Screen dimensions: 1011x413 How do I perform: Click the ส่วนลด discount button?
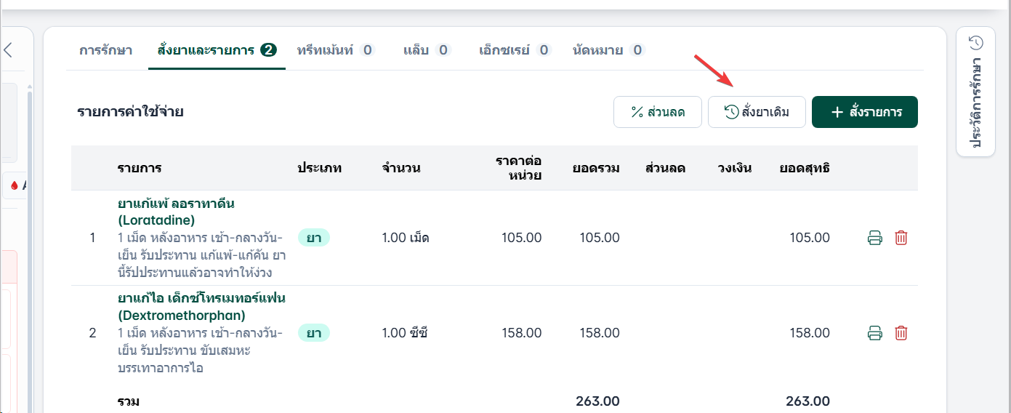coord(658,112)
